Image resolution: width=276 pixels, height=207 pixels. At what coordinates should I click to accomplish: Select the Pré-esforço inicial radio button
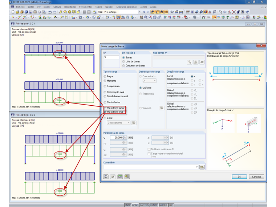point(106,108)
